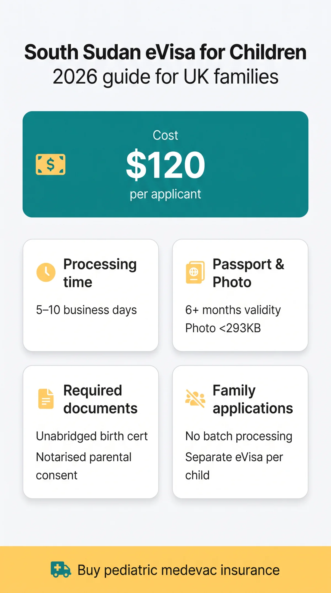Screen dimensions: 331x593
Task: Click the Photo <293KB requirement text
Action: coord(223,328)
